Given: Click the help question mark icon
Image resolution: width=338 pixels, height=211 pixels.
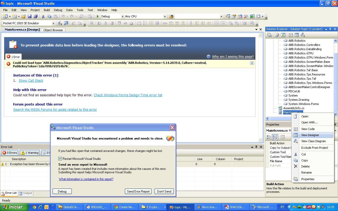Looking at the screenshot, I should tap(208, 56).
